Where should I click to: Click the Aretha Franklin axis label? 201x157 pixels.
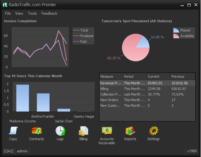[43, 116]
